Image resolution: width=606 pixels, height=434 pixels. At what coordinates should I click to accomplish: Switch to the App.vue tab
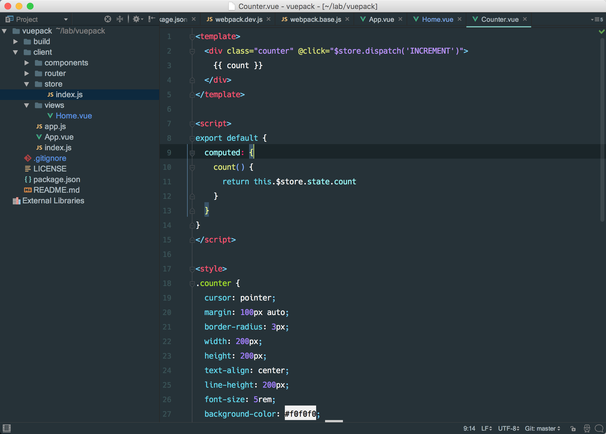(x=381, y=19)
